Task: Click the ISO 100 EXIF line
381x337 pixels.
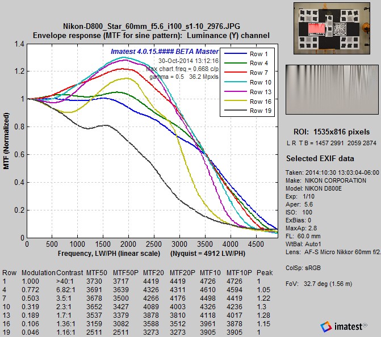Action: point(299,212)
